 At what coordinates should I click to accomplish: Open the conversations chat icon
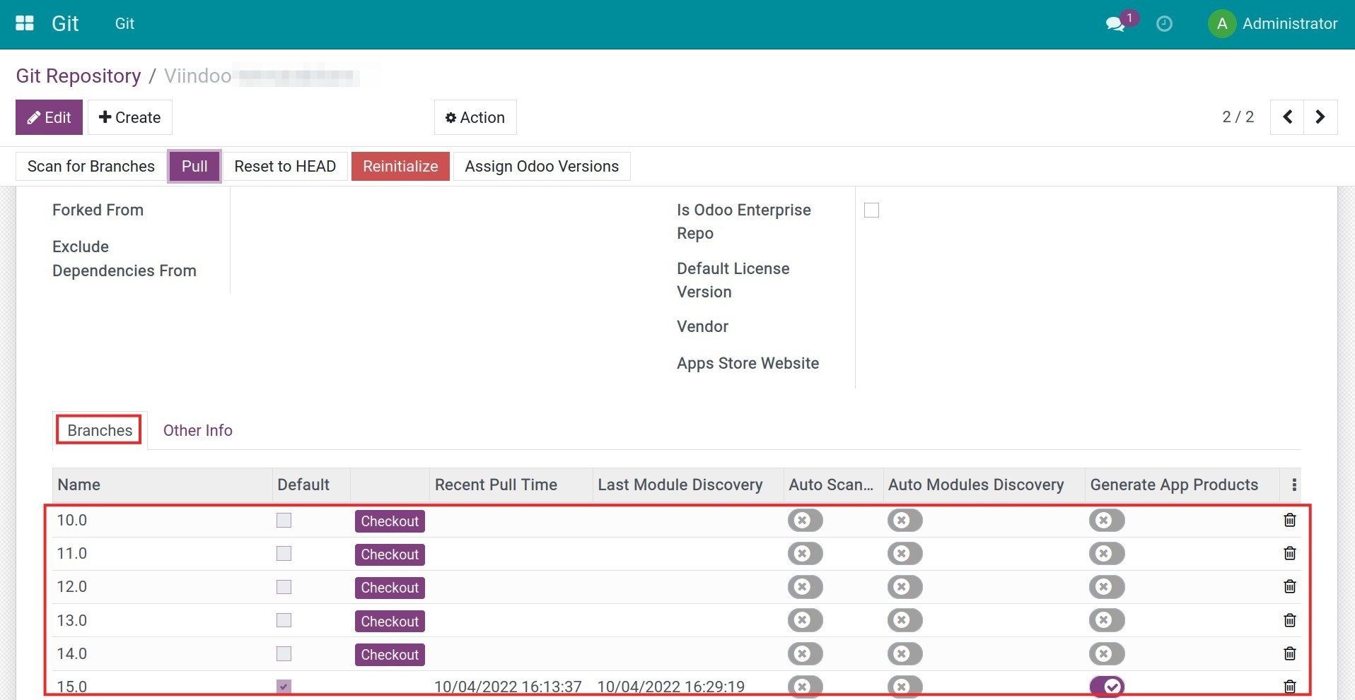pos(1115,24)
